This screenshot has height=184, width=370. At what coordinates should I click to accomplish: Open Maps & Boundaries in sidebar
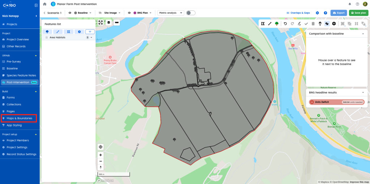[19, 118]
